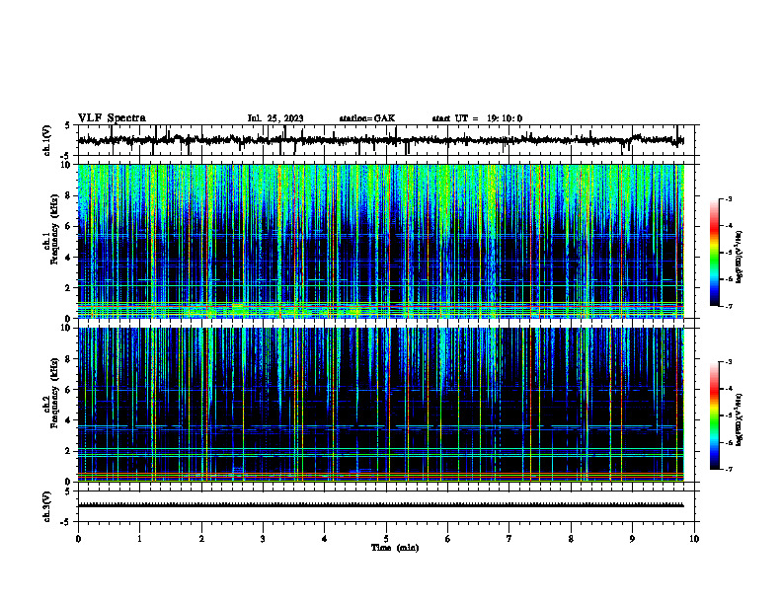This screenshot has width=782, height=604.
Task: Click the VLF Spectra title text
Action: (112, 118)
